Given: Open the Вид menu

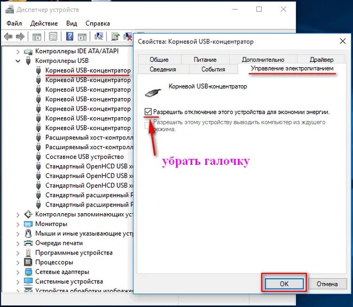Looking at the screenshot, I should click(x=72, y=23).
